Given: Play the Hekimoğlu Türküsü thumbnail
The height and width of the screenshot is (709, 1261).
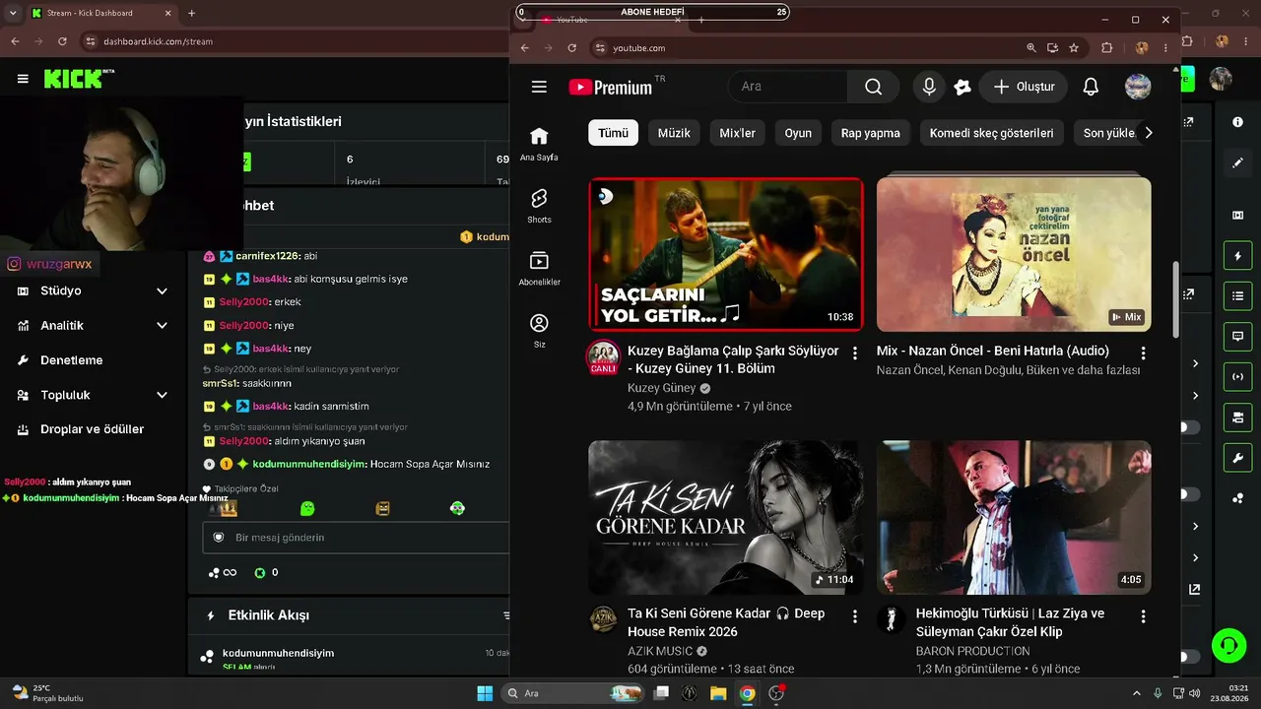Looking at the screenshot, I should pyautogui.click(x=1014, y=517).
